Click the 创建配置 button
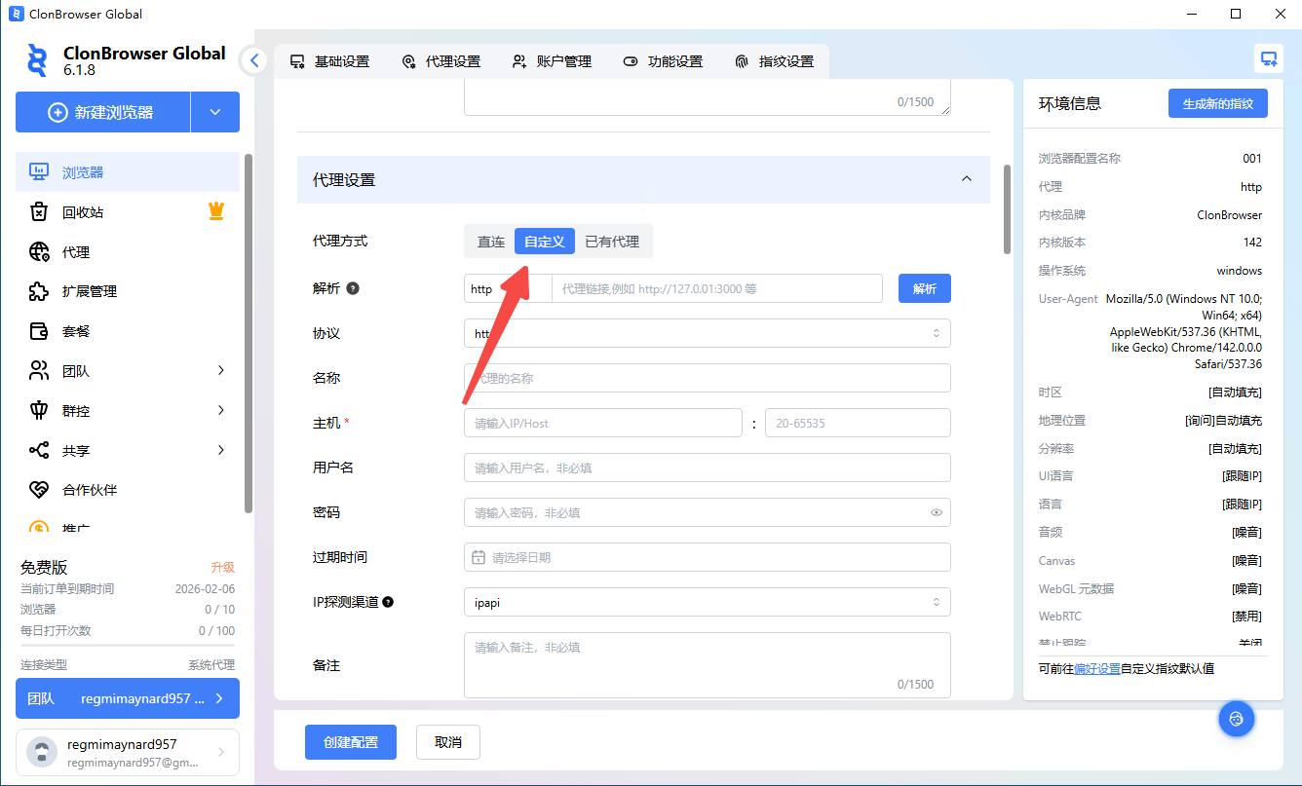Viewport: 1302px width, 786px height. coord(351,742)
